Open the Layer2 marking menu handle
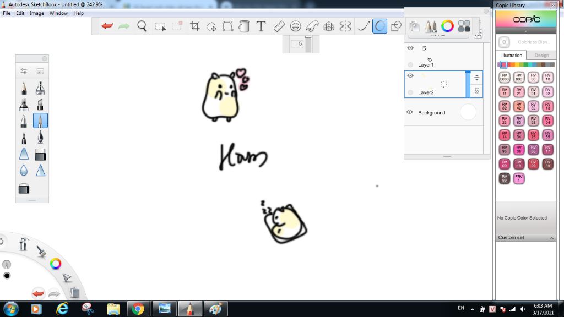The image size is (564, 317). click(x=444, y=84)
